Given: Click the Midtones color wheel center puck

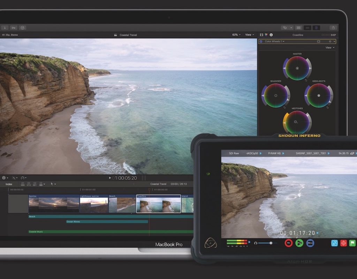Looking at the screenshot, I should [x=295, y=122].
